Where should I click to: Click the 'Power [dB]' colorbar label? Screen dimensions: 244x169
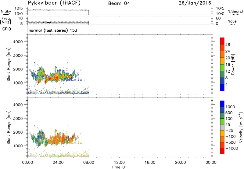(233, 64)
